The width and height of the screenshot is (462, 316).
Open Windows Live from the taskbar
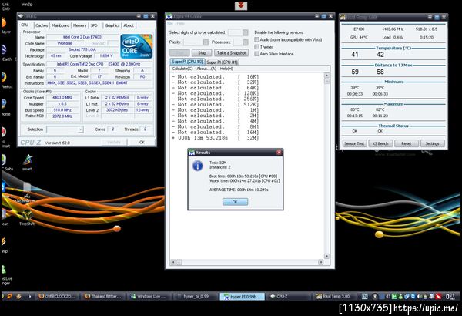coord(149,296)
